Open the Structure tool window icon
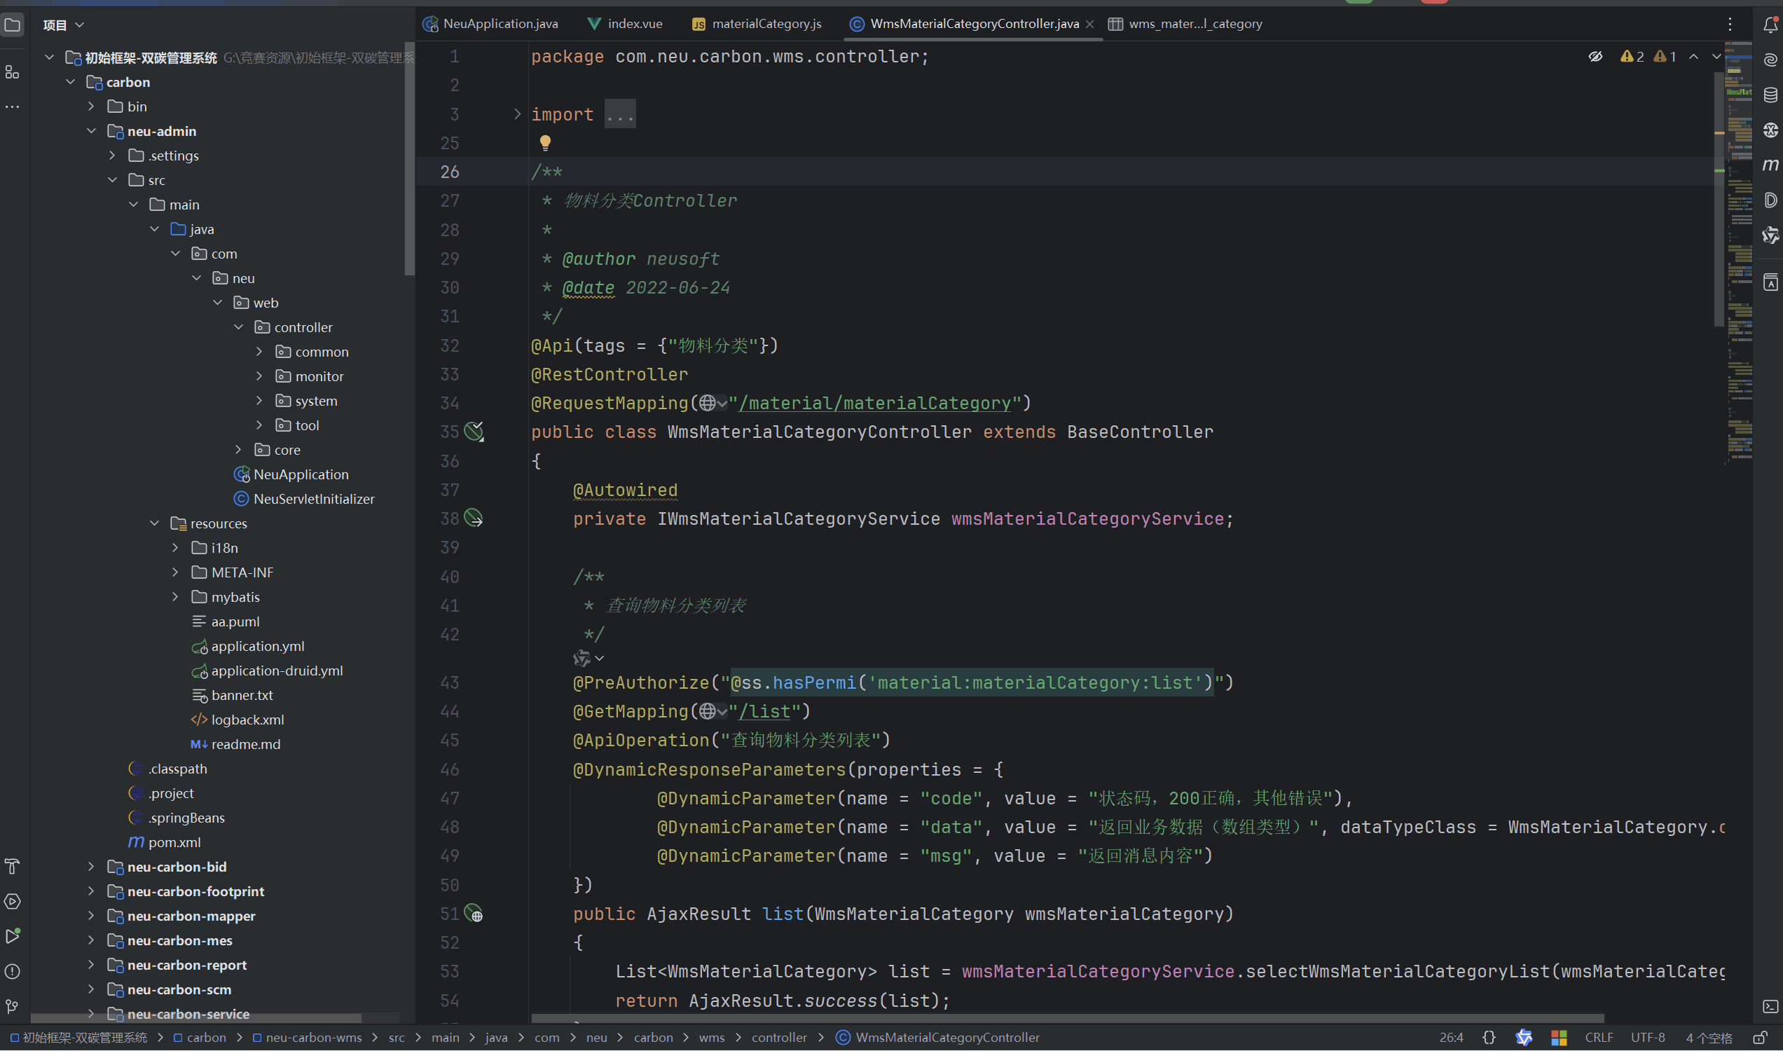 (12, 72)
